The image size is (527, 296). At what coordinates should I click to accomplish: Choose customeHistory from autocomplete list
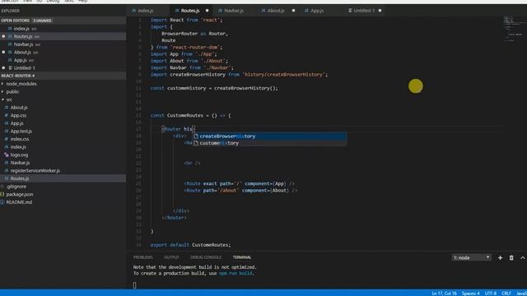point(269,143)
